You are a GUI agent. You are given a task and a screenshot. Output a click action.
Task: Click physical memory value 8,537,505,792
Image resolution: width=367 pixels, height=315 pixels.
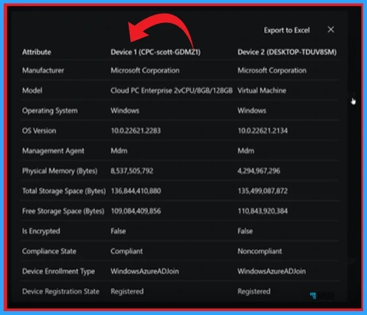coord(131,171)
